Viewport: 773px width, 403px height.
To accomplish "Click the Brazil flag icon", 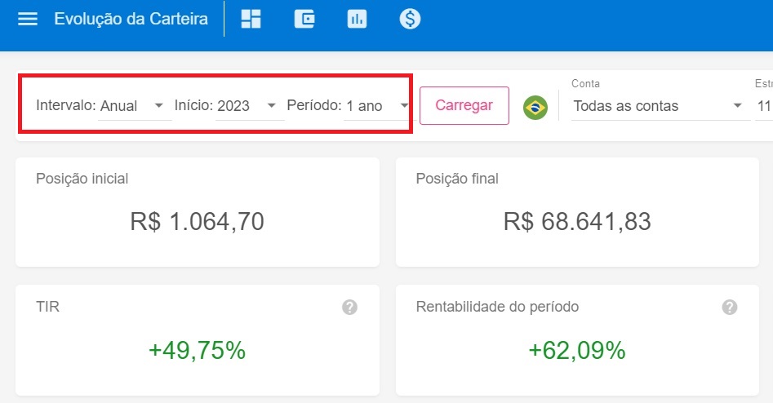I will tap(535, 106).
